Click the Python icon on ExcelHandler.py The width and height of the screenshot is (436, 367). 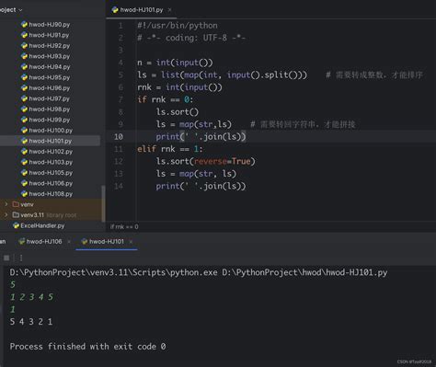[16, 225]
